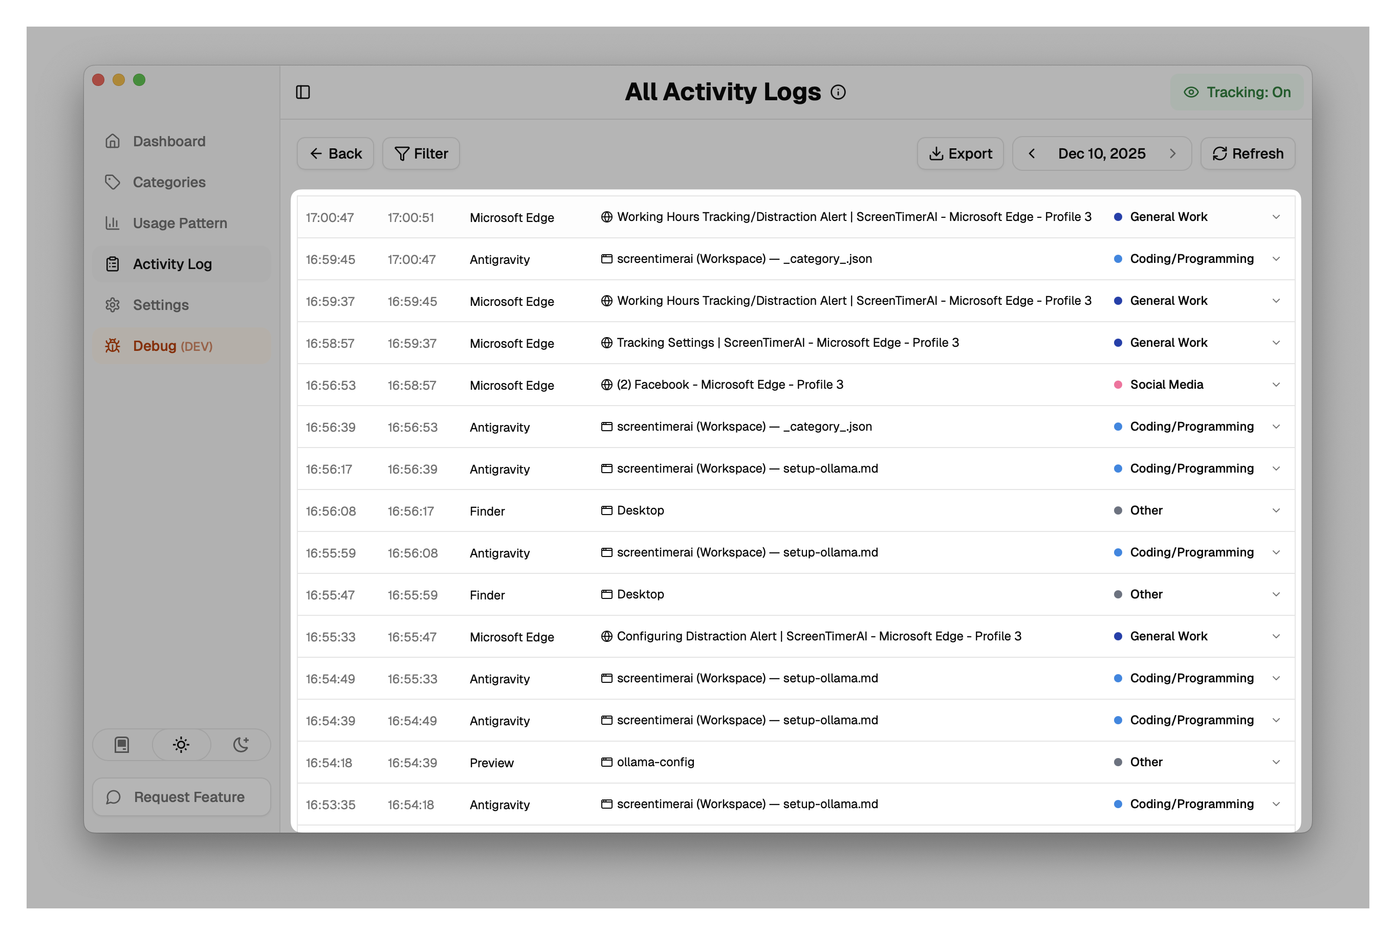Click the Export download icon
Viewport: 1396px width, 935px height.
coord(935,153)
